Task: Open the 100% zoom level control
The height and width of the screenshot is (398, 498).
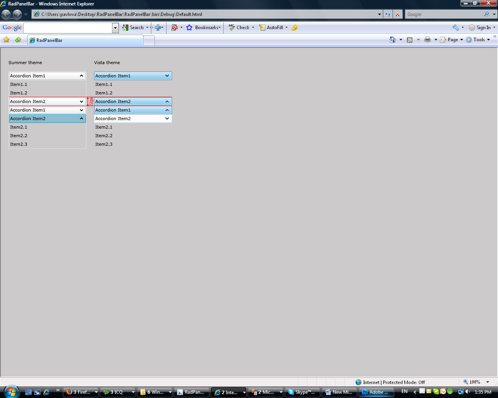Action: (476, 382)
